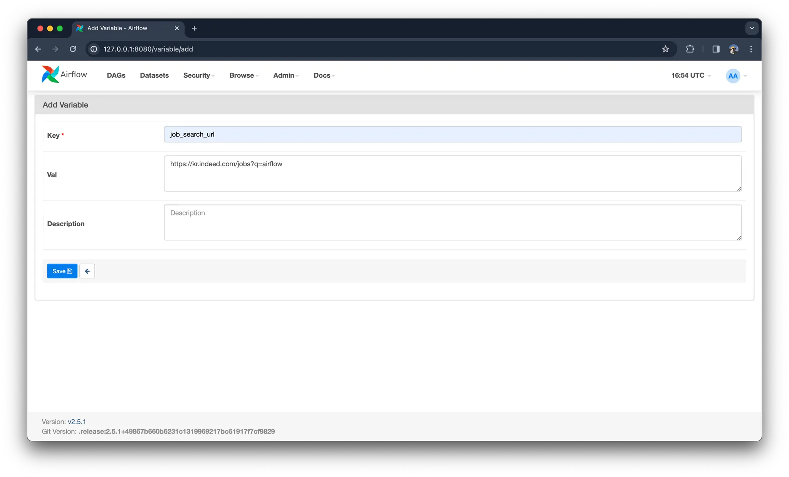Open a new browser tab
789x477 pixels.
tap(194, 28)
